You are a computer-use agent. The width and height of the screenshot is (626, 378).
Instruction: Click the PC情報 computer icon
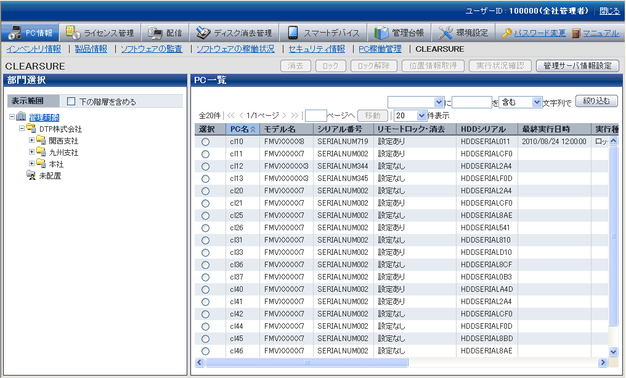pos(15,33)
